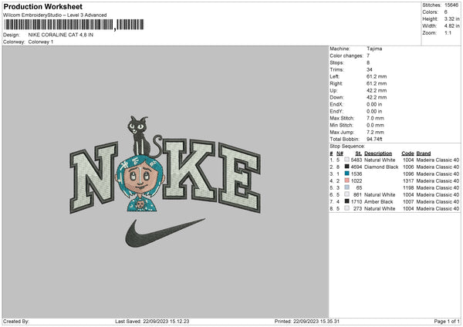The width and height of the screenshot is (463, 327).
Task: Click the Natural White swatch in row 8
Action: coord(347,208)
